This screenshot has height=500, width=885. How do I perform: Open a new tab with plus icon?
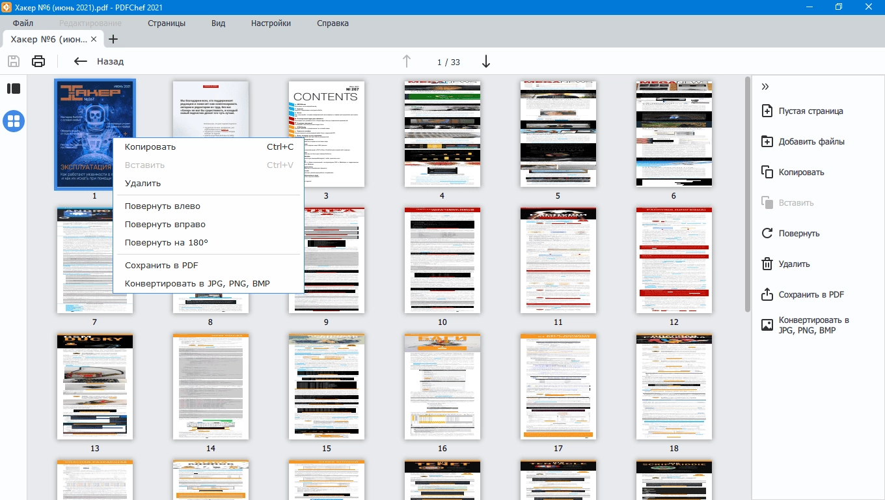(x=113, y=39)
